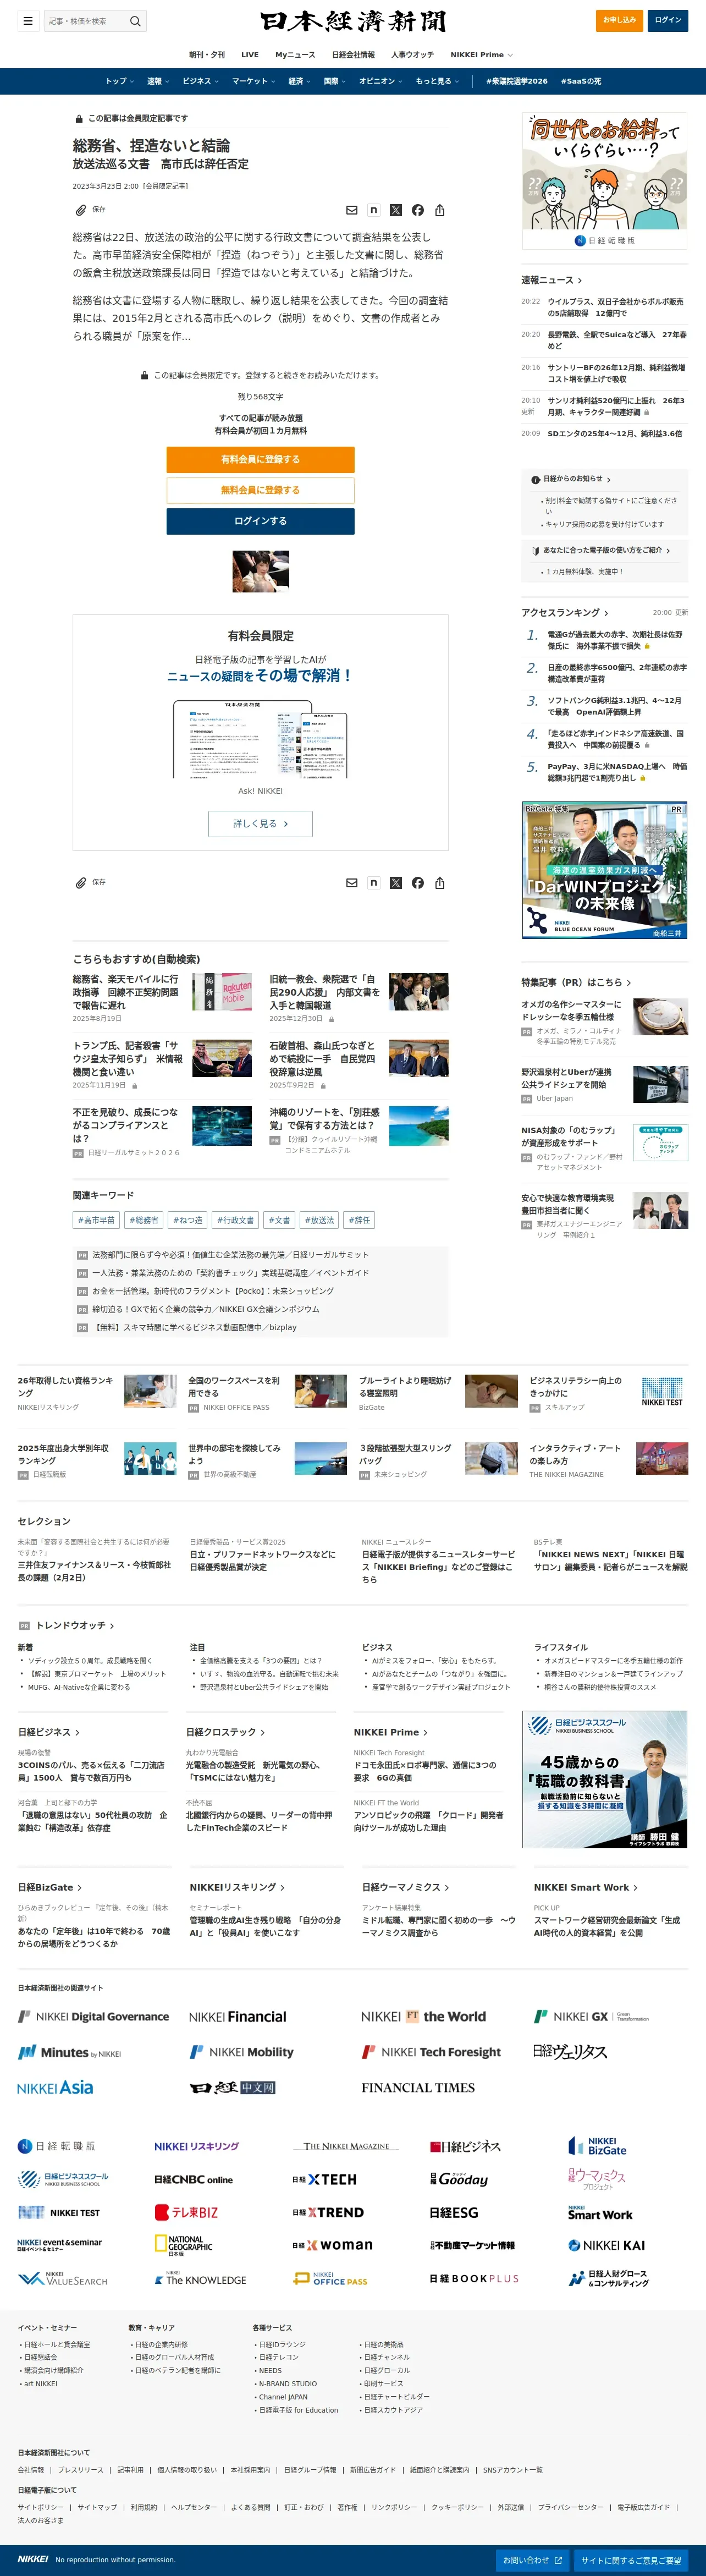This screenshot has height=2576, width=706.
Task: Open the アクセスランキング heading link
Action: pos(564,612)
